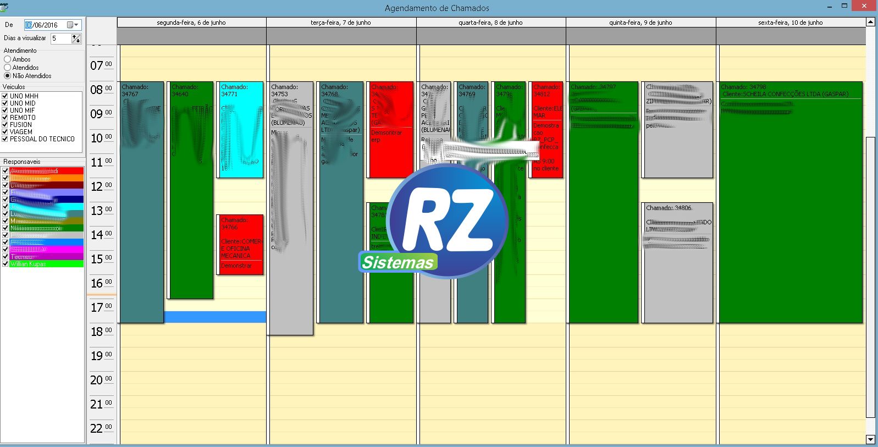Maximize the Agendamento de Chamados window
The height and width of the screenshot is (447, 878).
(844, 6)
